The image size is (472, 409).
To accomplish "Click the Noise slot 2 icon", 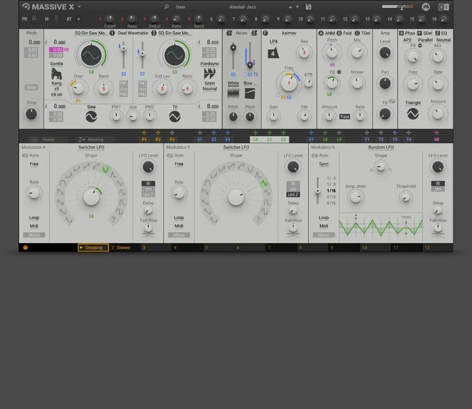I will click(254, 33).
